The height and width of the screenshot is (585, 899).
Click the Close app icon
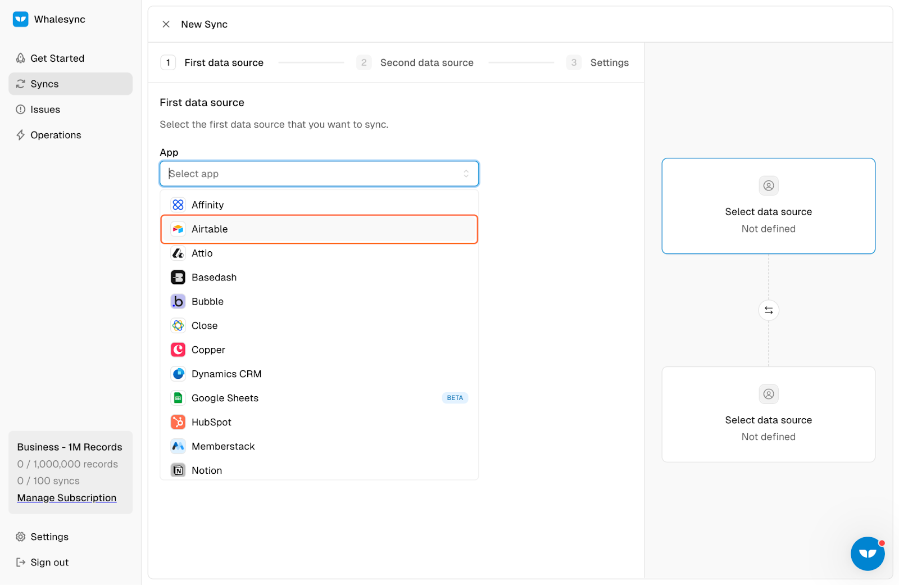[178, 326]
